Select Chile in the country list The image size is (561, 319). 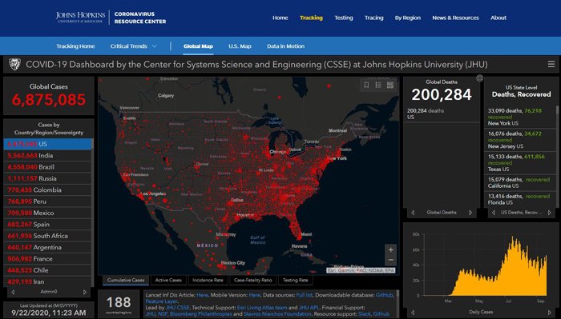(x=47, y=270)
